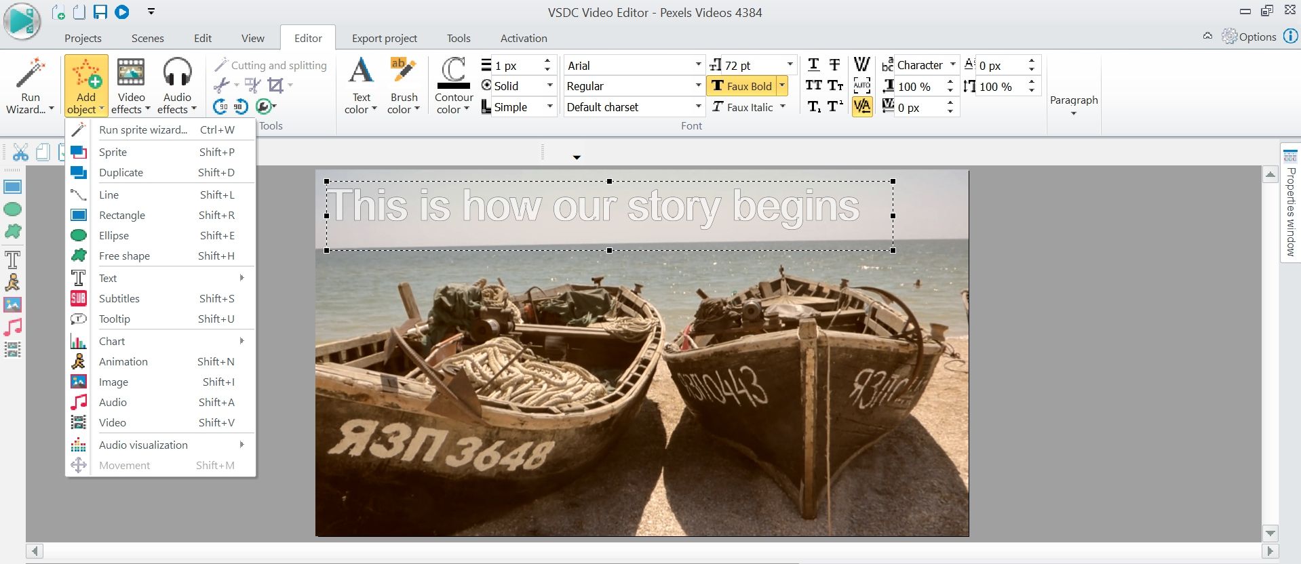Toggle small caps Tт formatting
Screen dimensions: 1301x564
[x=835, y=85]
